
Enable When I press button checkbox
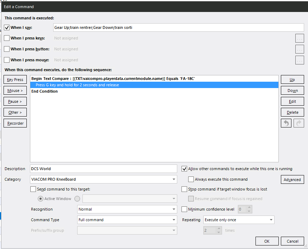coord(7,49)
